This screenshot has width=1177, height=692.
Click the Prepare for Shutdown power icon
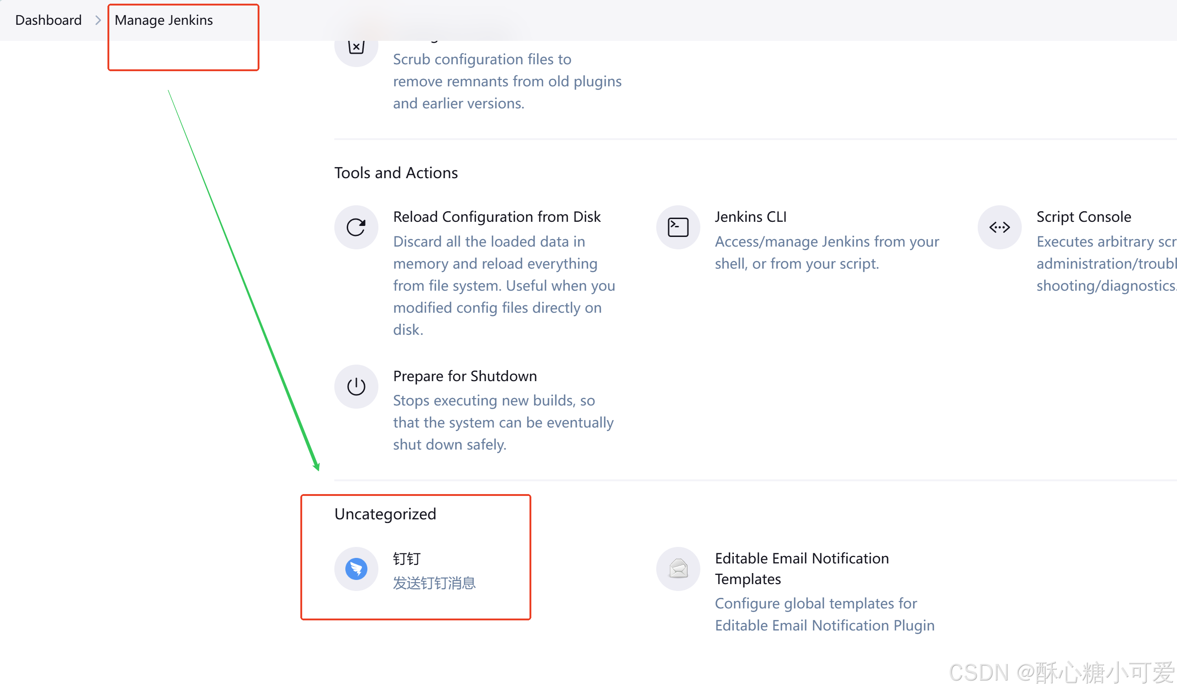(356, 387)
